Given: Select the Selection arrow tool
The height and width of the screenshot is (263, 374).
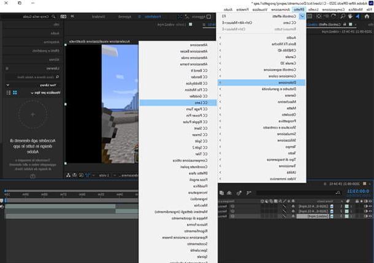Looking at the screenshot, I should (357, 17).
